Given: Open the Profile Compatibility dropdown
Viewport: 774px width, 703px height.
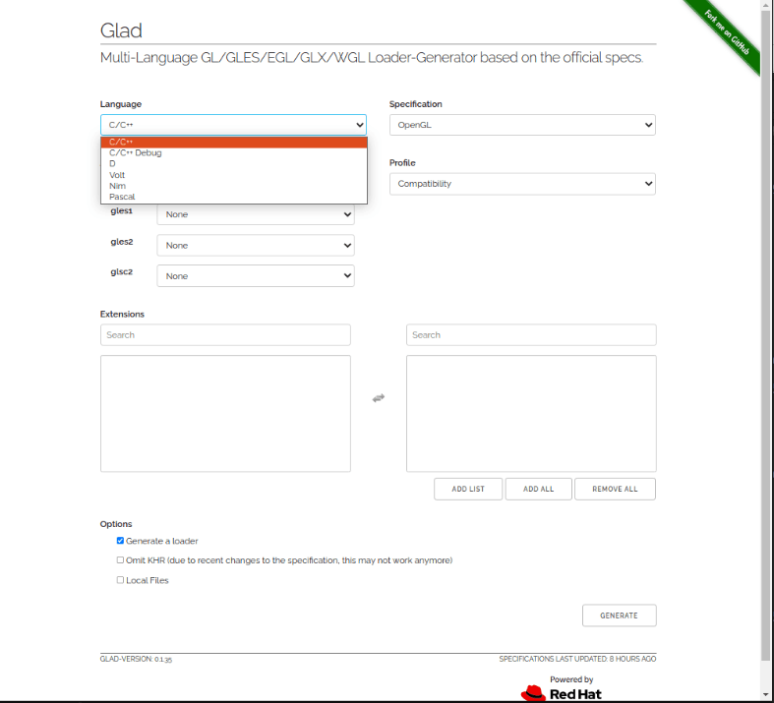Looking at the screenshot, I should tap(522, 184).
